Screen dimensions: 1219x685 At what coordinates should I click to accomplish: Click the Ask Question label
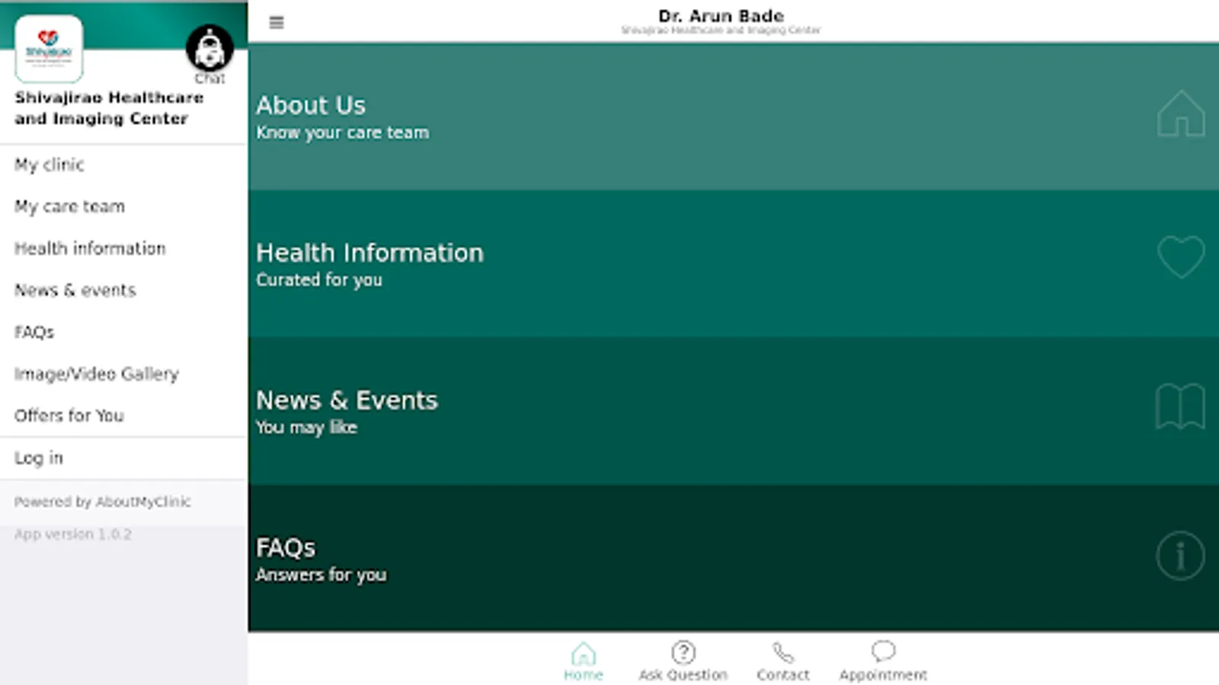[683, 675]
